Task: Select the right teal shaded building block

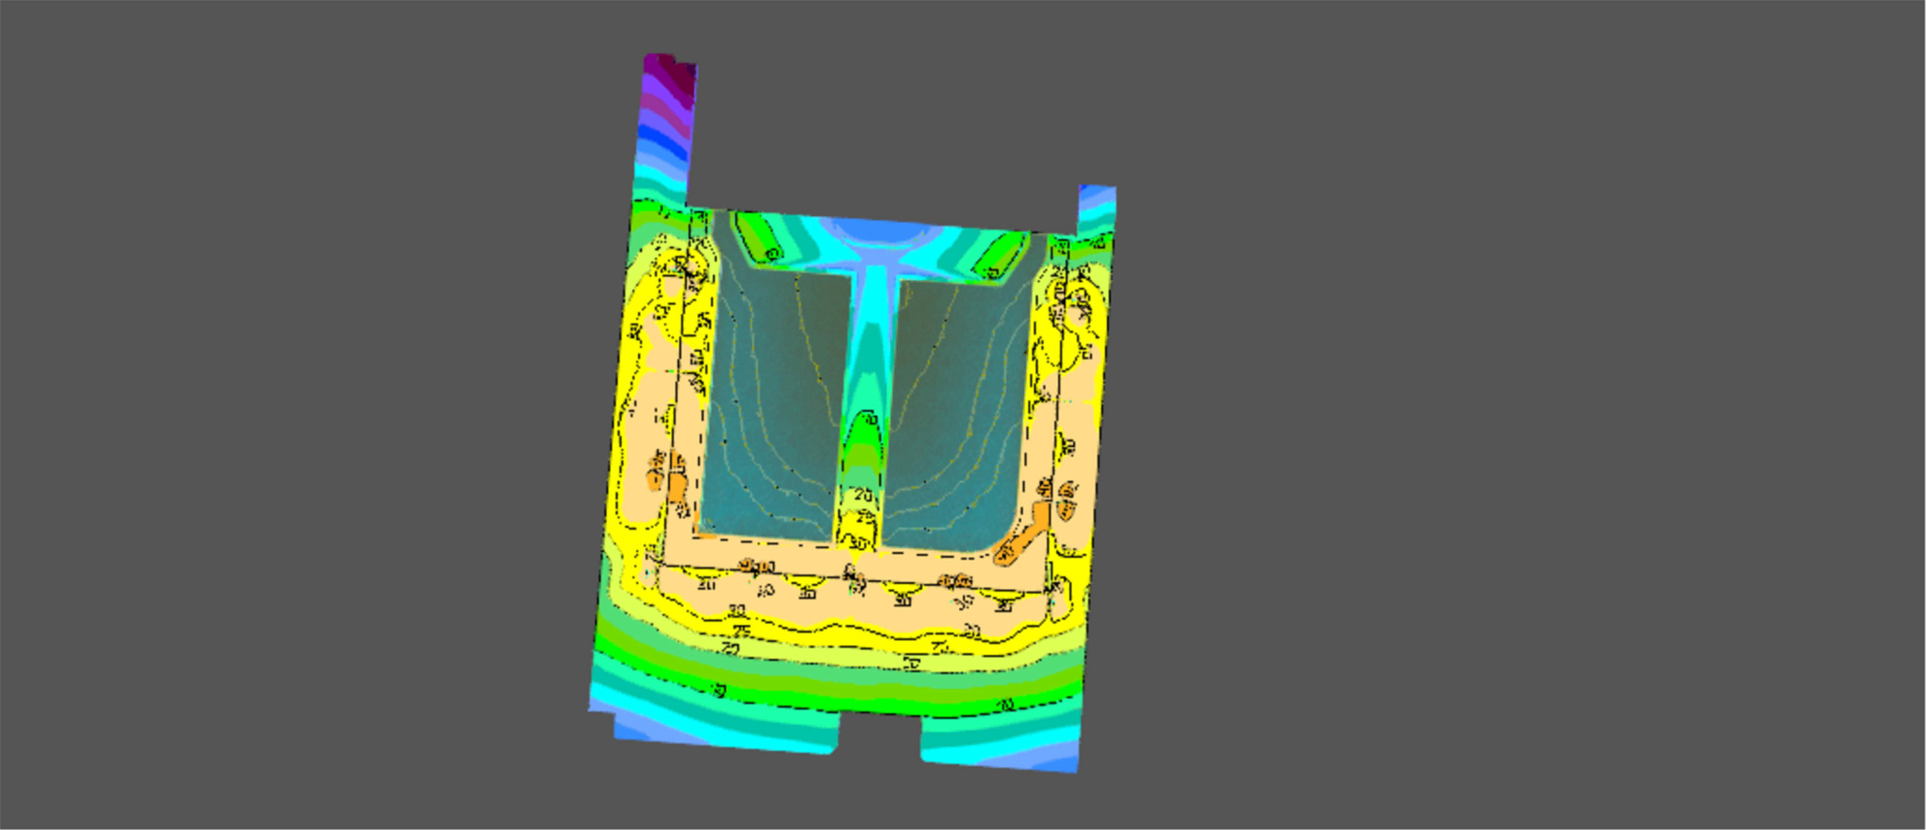Action: tap(958, 408)
